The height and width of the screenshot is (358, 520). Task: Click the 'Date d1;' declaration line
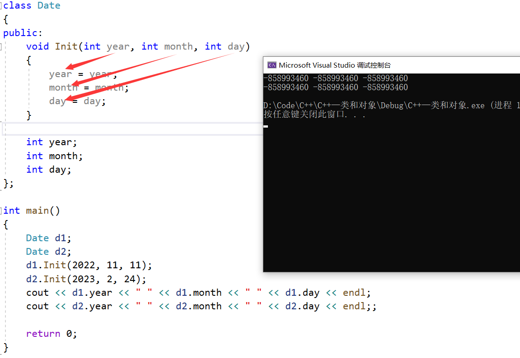tap(48, 238)
